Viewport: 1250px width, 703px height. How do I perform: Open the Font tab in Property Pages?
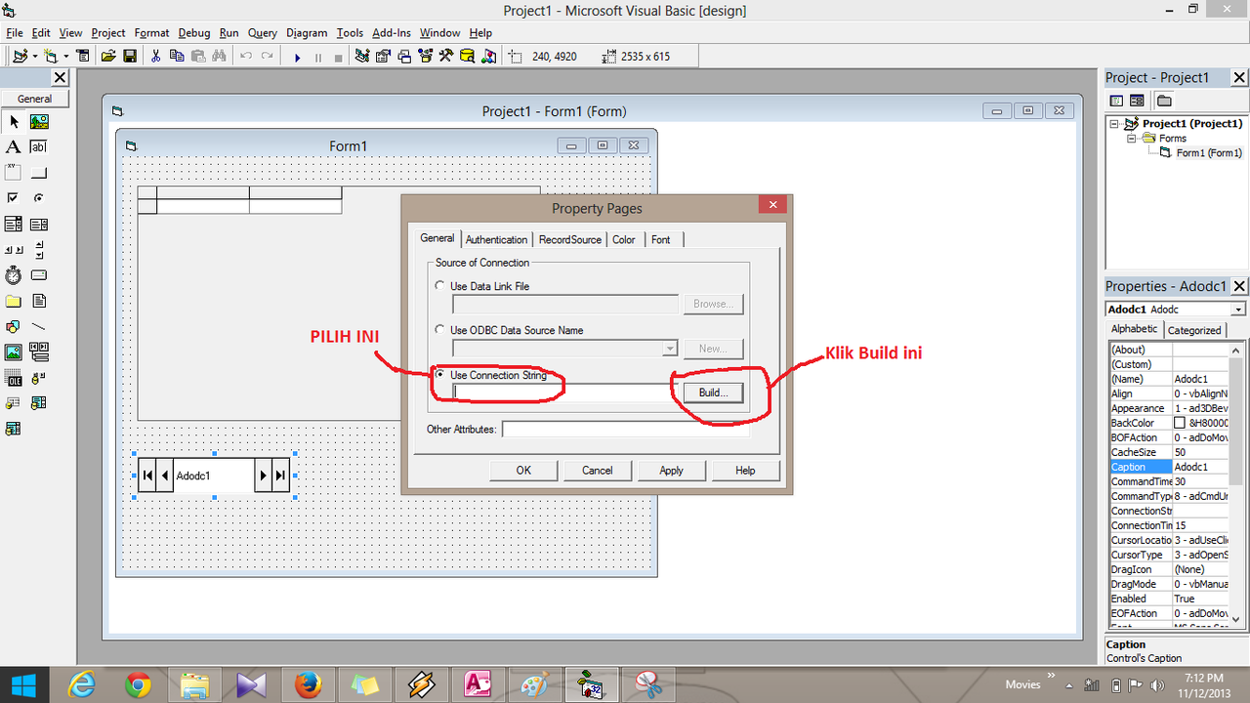coord(661,240)
